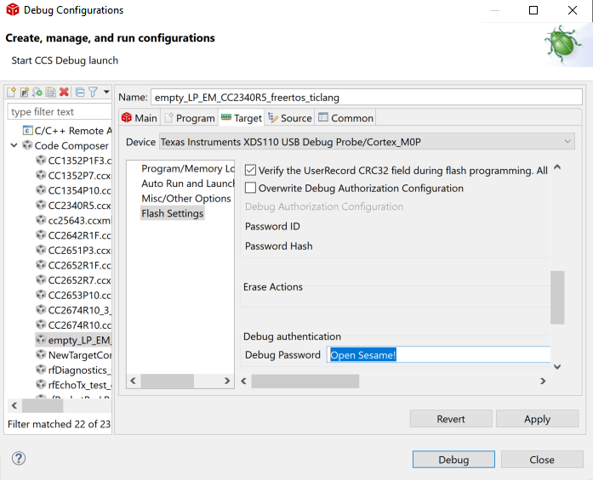Image resolution: width=593 pixels, height=480 pixels.
Task: Click the settings vertical scrollbar
Action: point(557,297)
